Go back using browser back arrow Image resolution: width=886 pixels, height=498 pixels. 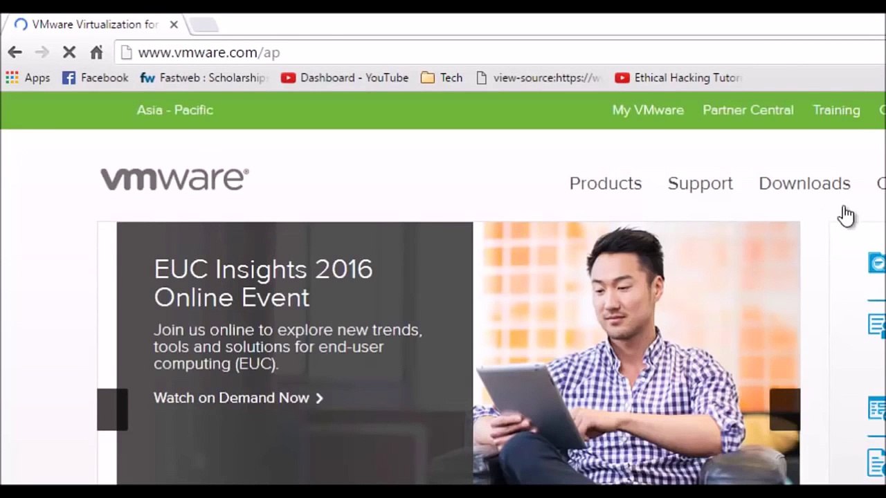click(x=15, y=53)
